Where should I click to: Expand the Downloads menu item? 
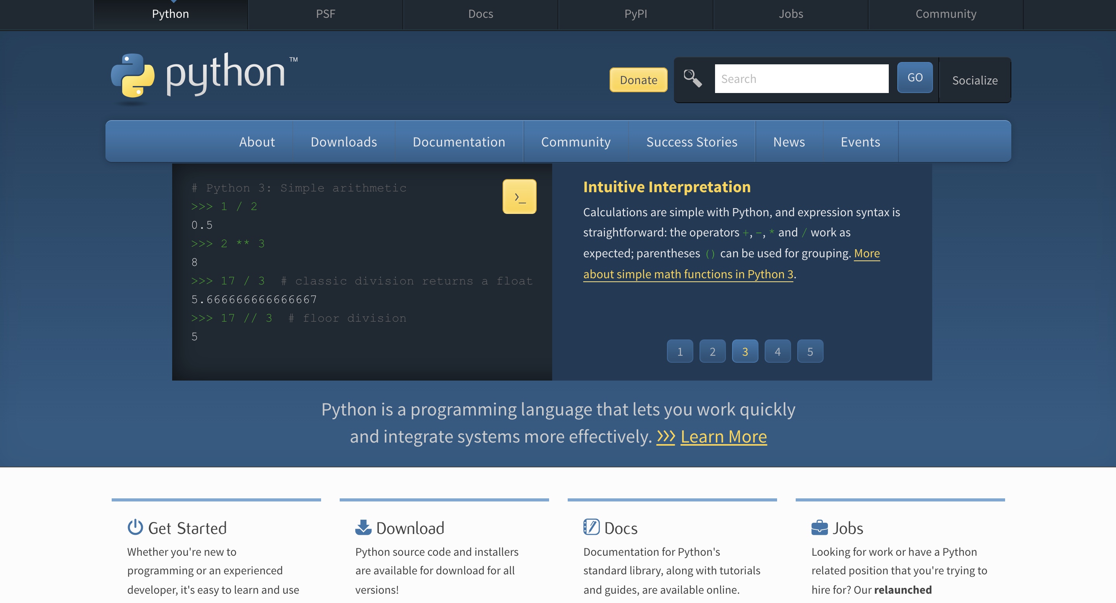344,140
